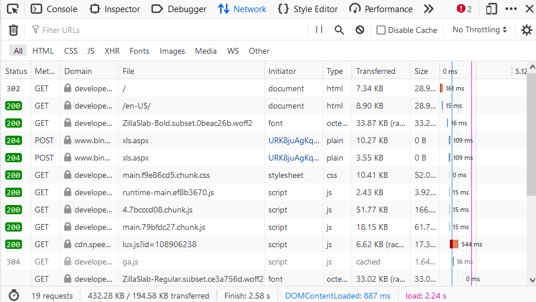This screenshot has width=536, height=302.
Task: Open the Style Editor tab
Action: coord(308,9)
